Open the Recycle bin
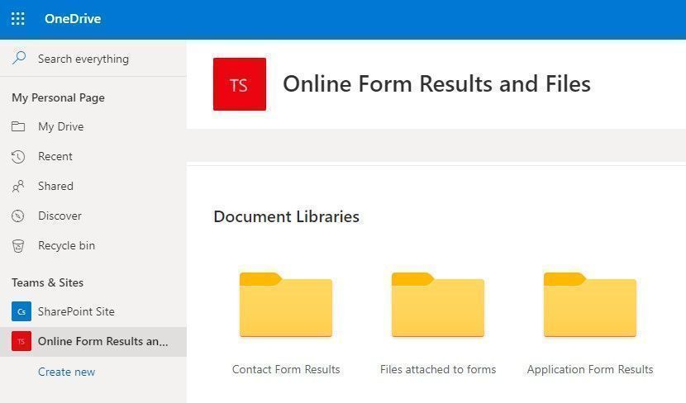This screenshot has height=403, width=686. 66,245
